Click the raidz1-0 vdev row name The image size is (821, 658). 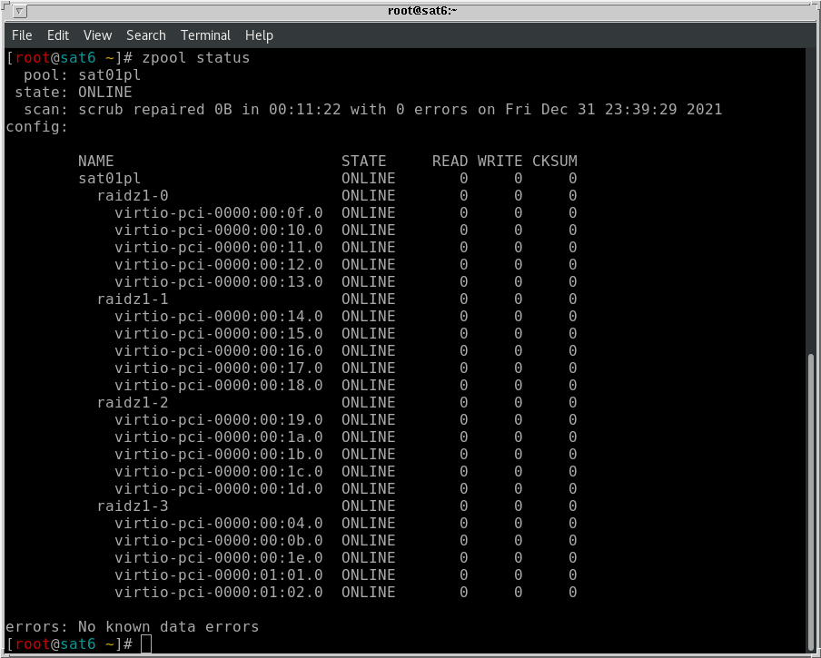(x=133, y=196)
